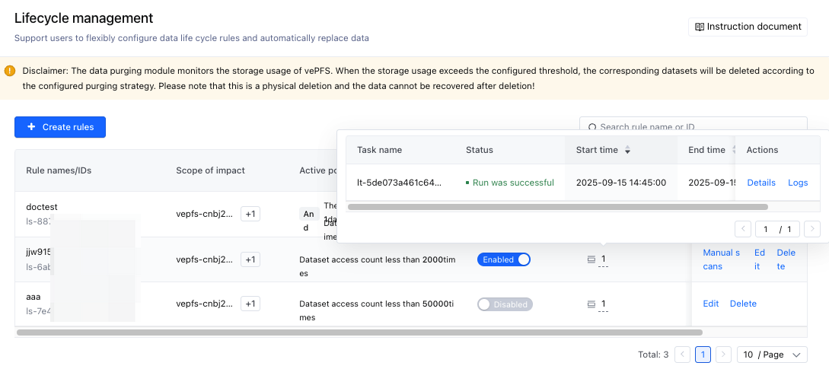Click the Start time column header
Screen dimensions: 829x369
pos(597,150)
